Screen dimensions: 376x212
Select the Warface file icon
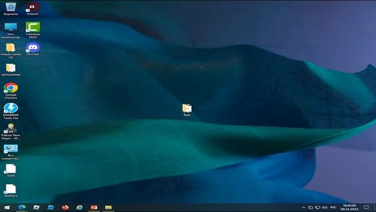pyautogui.click(x=11, y=191)
